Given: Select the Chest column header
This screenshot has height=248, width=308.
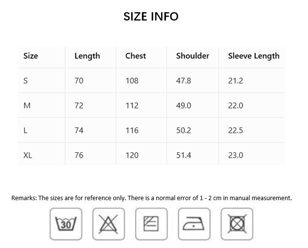Looking at the screenshot, I should pyautogui.click(x=136, y=56).
